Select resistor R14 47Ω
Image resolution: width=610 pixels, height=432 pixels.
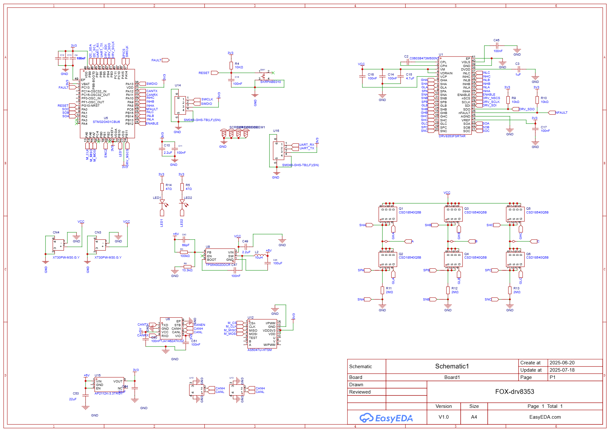[x=162, y=187]
